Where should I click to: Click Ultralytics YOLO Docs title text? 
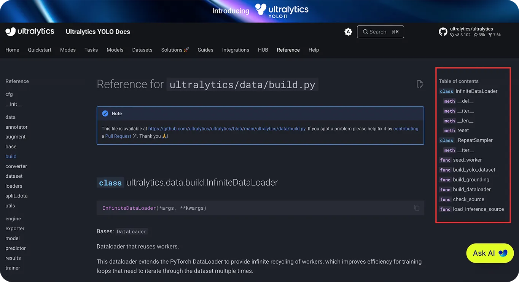pyautogui.click(x=98, y=32)
